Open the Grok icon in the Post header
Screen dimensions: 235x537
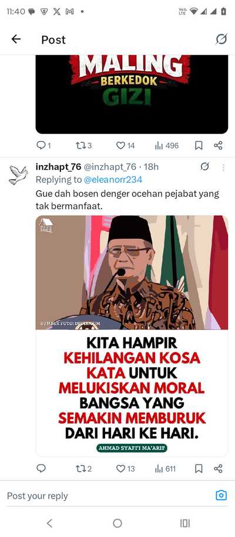pos(221,39)
